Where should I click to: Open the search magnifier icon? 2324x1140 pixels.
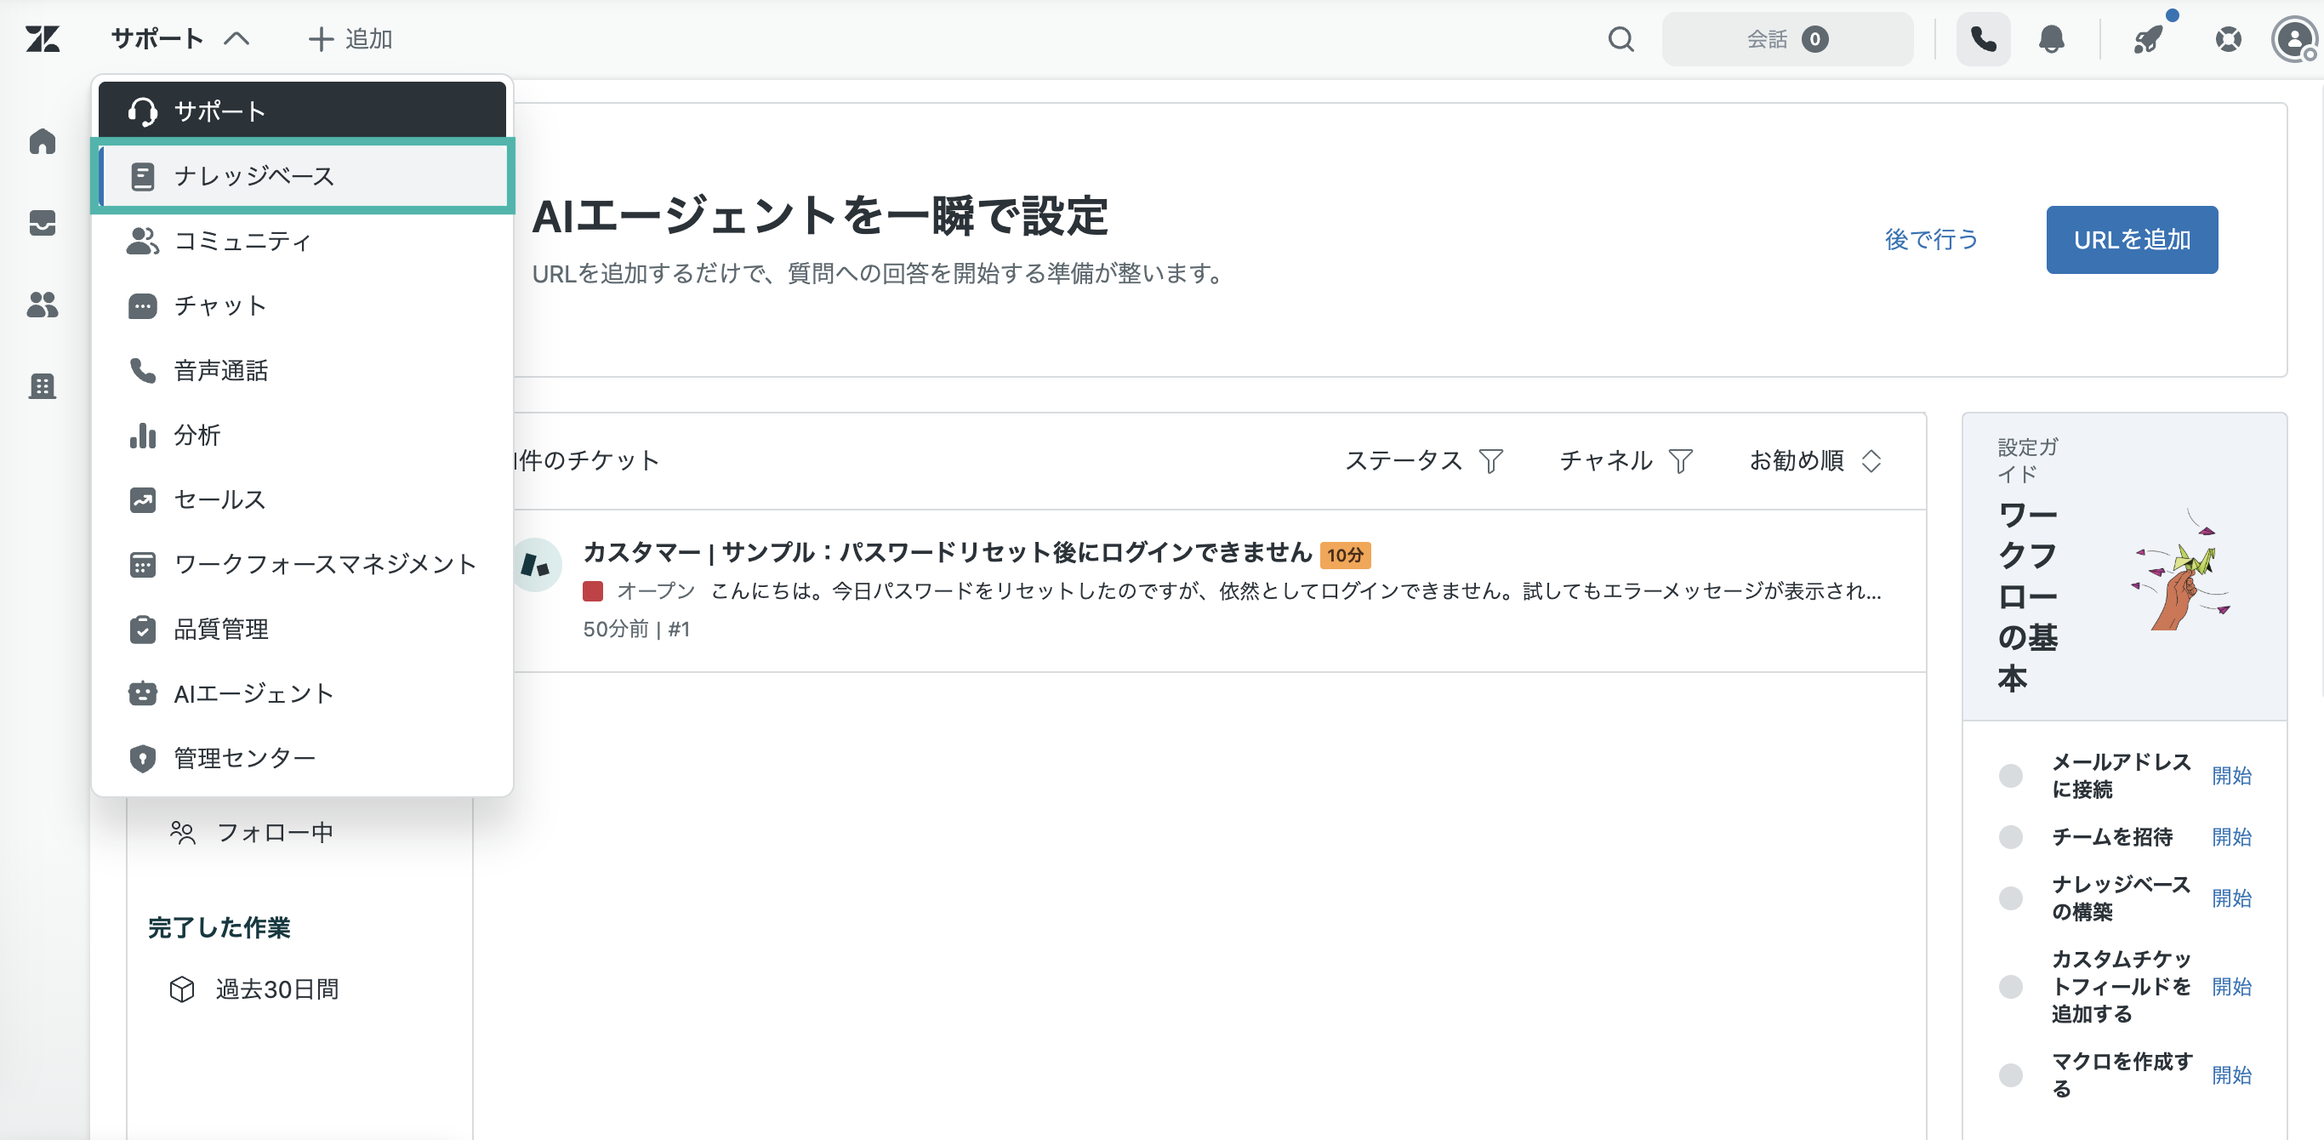click(1621, 39)
